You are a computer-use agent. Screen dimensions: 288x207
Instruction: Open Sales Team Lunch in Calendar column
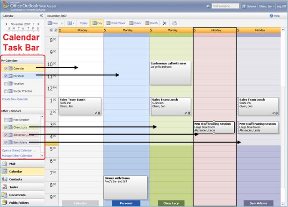(80, 106)
